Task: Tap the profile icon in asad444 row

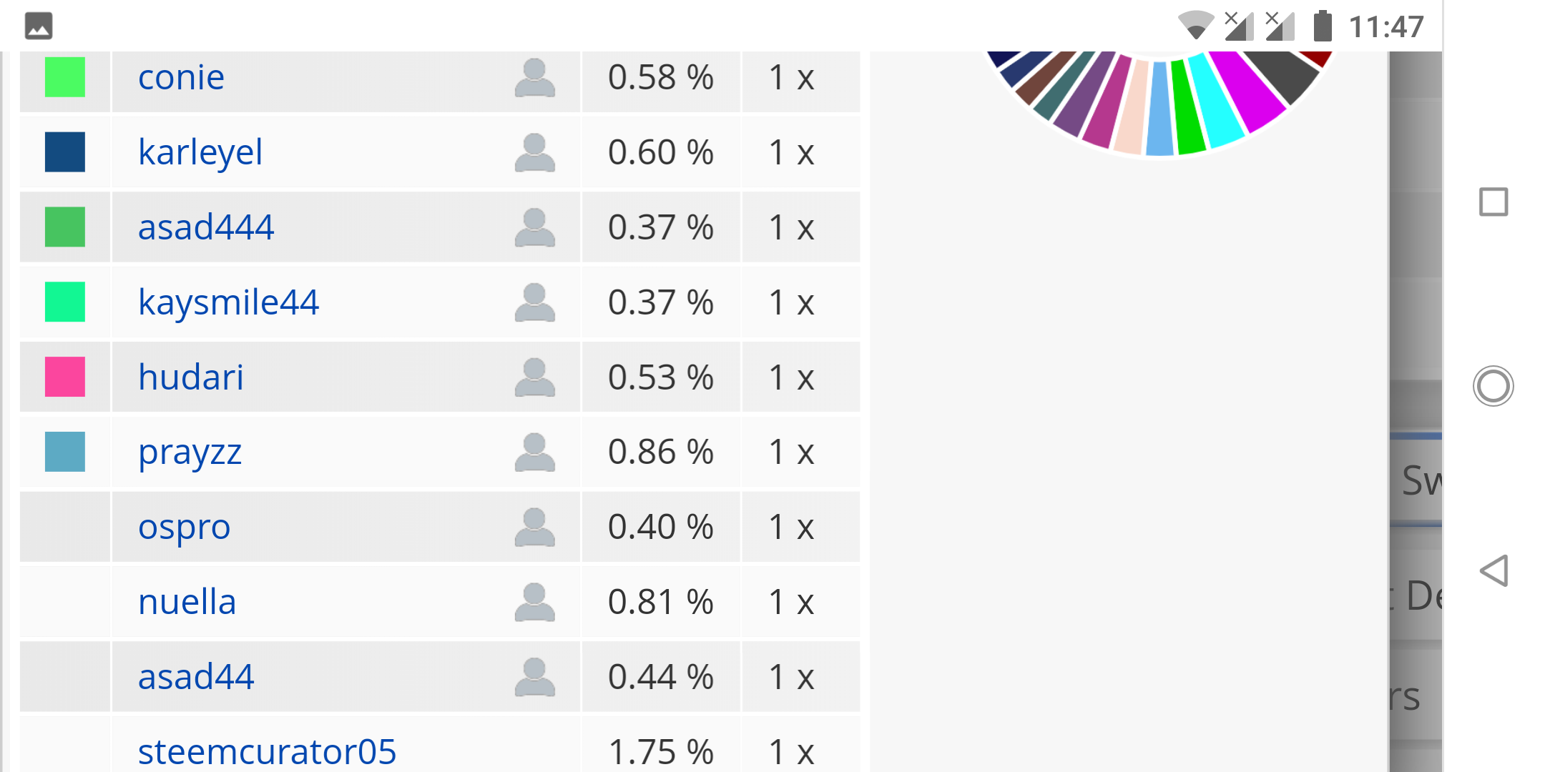Action: pos(534,227)
